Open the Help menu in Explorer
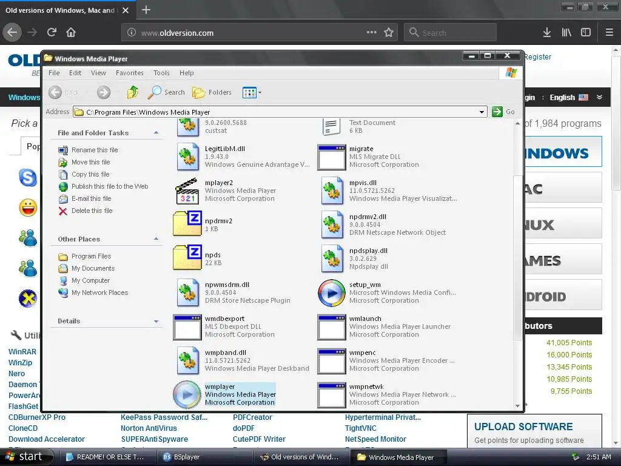The width and height of the screenshot is (621, 466). pos(187,73)
